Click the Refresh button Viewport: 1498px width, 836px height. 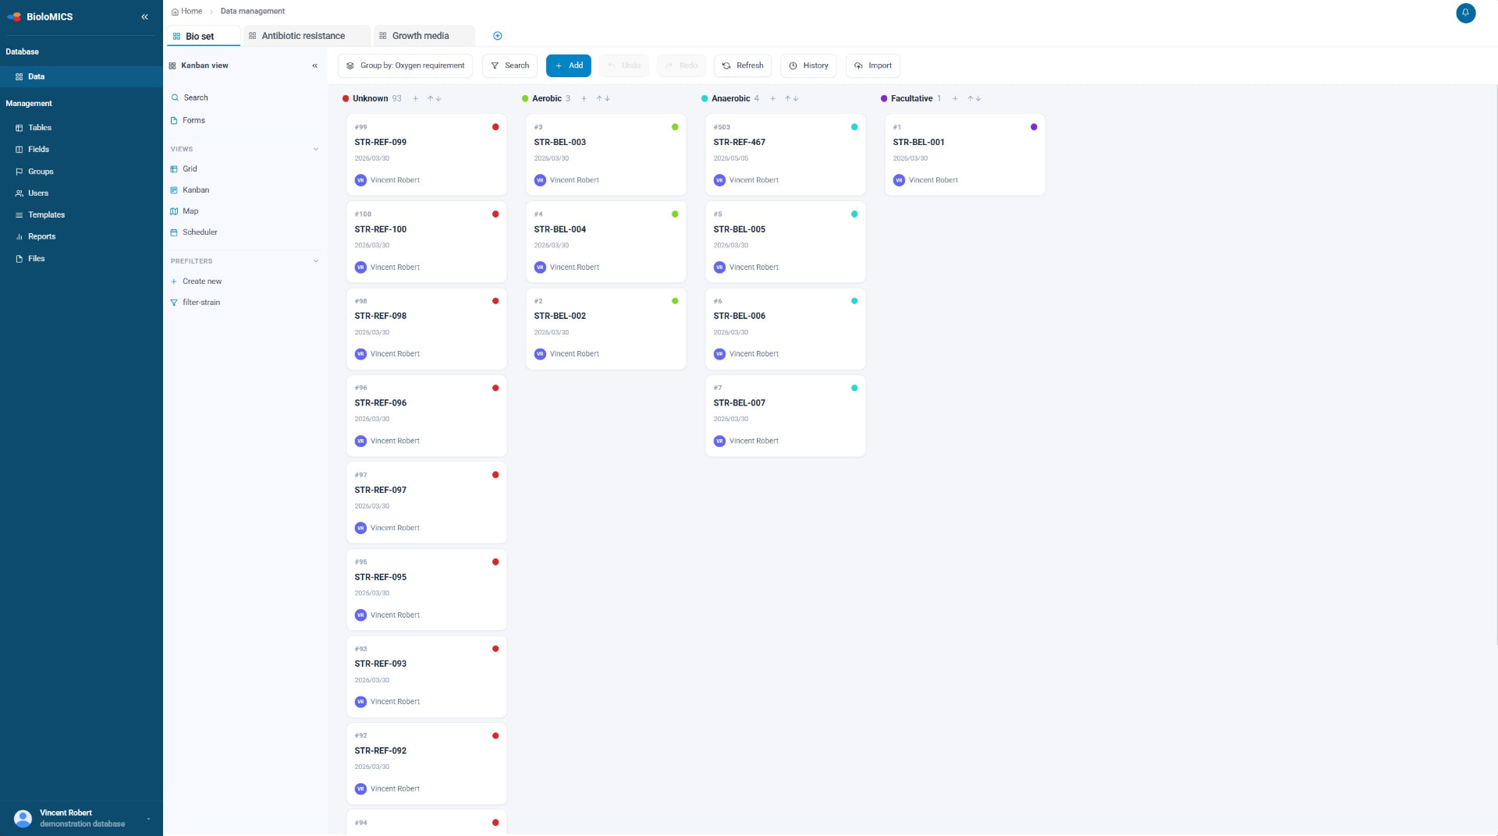[x=742, y=66]
